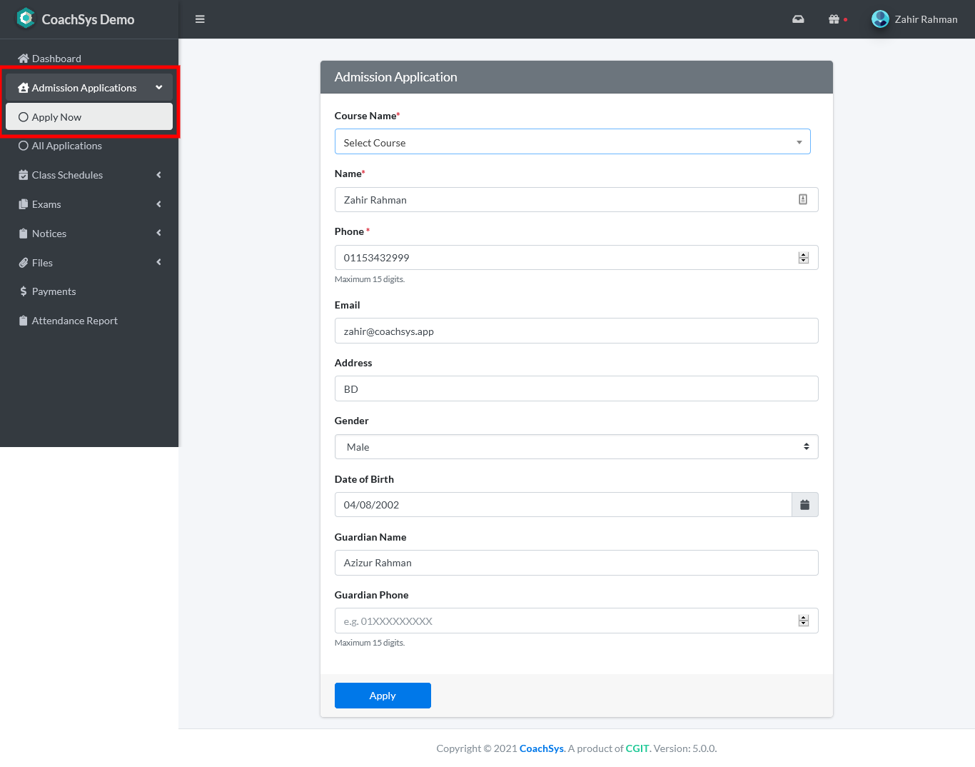Click the hamburger sidebar toggle icon
The image size is (975, 767).
pyautogui.click(x=200, y=19)
